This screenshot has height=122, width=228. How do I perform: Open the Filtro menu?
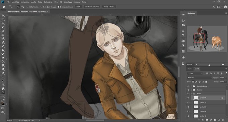56,2
